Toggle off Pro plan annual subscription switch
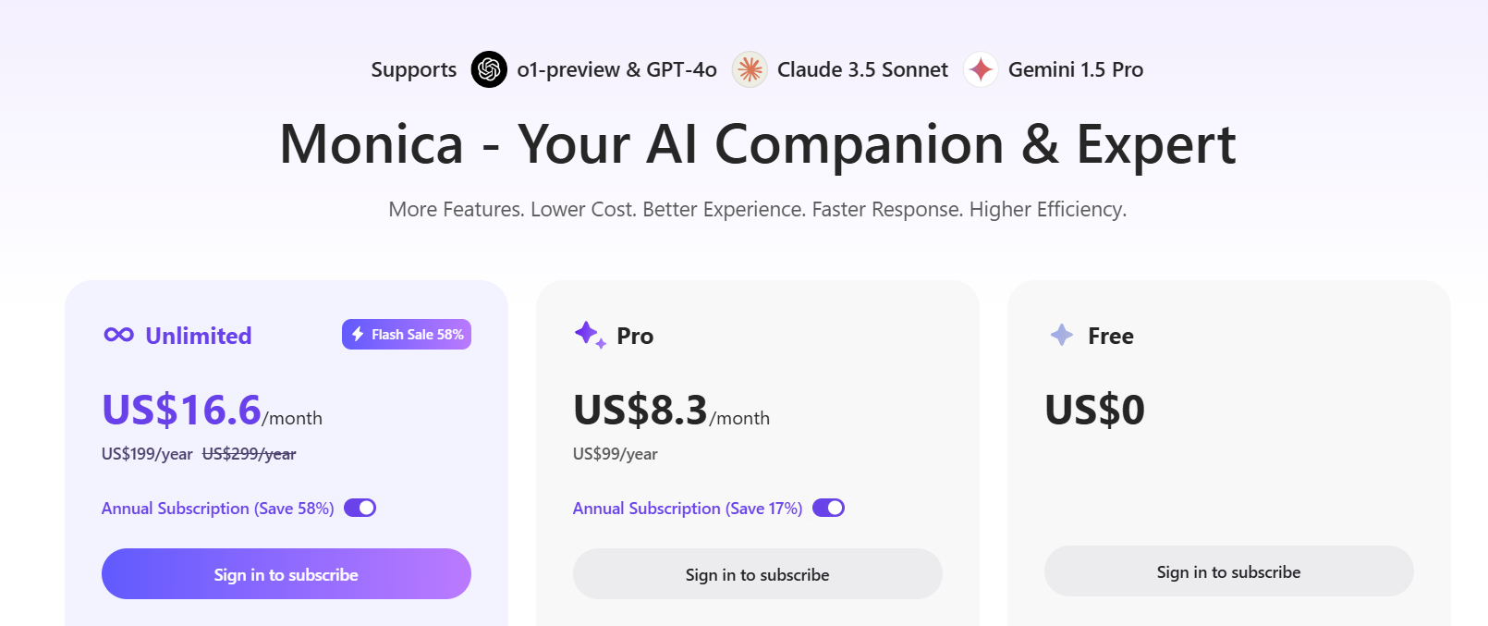This screenshot has height=626, width=1488. [829, 508]
